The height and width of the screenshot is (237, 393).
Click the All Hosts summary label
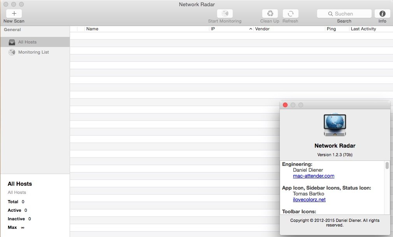tap(20, 184)
